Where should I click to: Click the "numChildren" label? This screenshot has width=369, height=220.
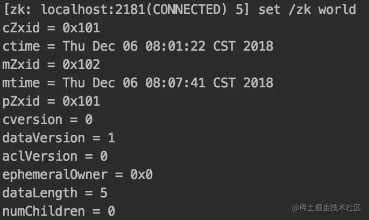(x=44, y=211)
